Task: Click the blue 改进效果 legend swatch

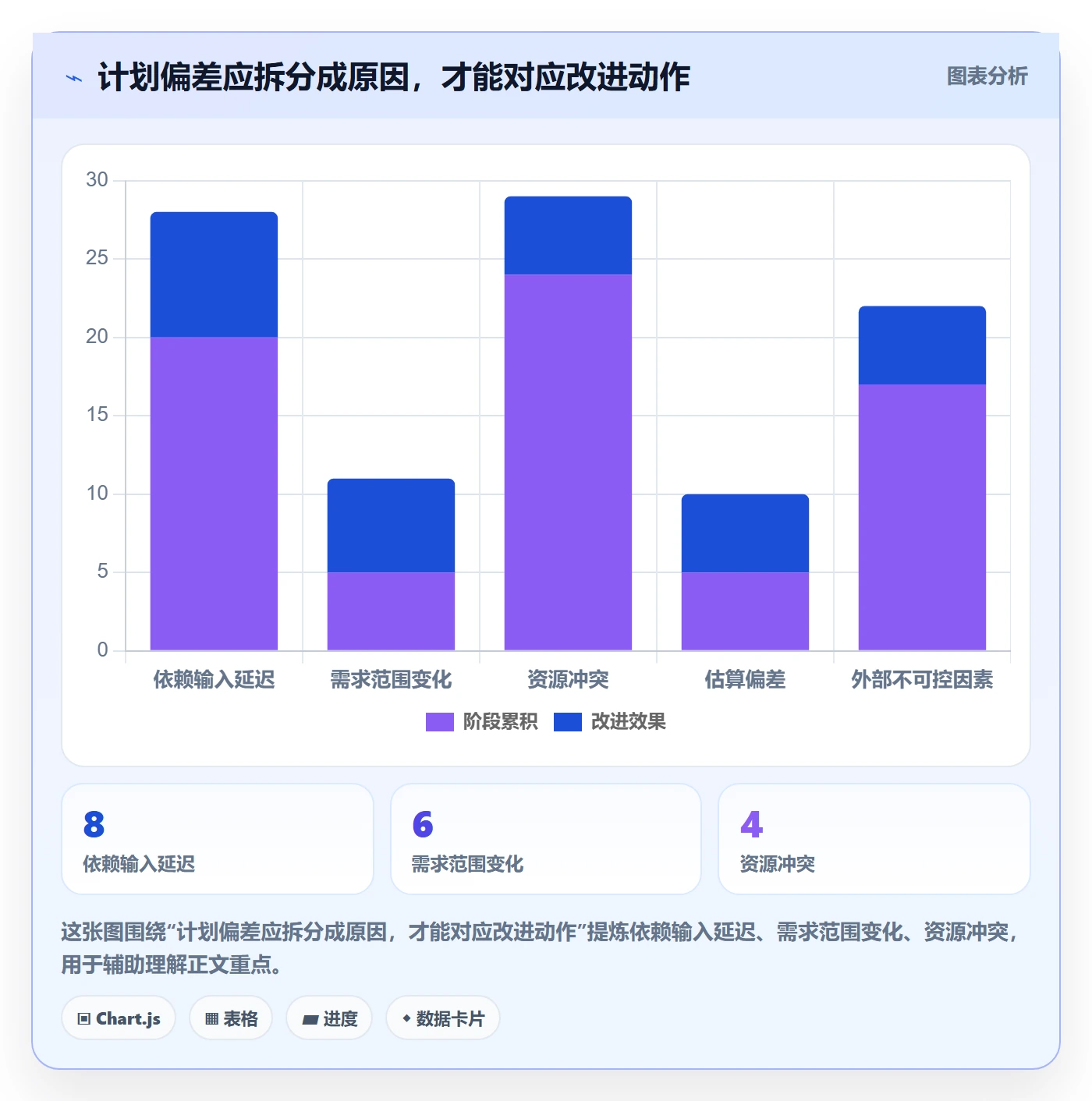Action: click(568, 722)
